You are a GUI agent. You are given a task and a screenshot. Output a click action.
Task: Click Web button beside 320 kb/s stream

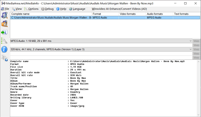click(x=196, y=49)
